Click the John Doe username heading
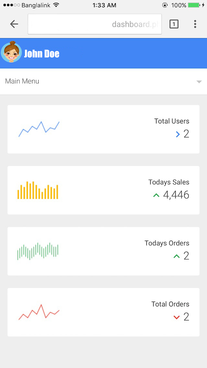 (x=42, y=54)
